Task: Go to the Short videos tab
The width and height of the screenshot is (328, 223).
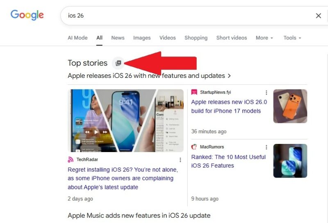Action: click(232, 38)
